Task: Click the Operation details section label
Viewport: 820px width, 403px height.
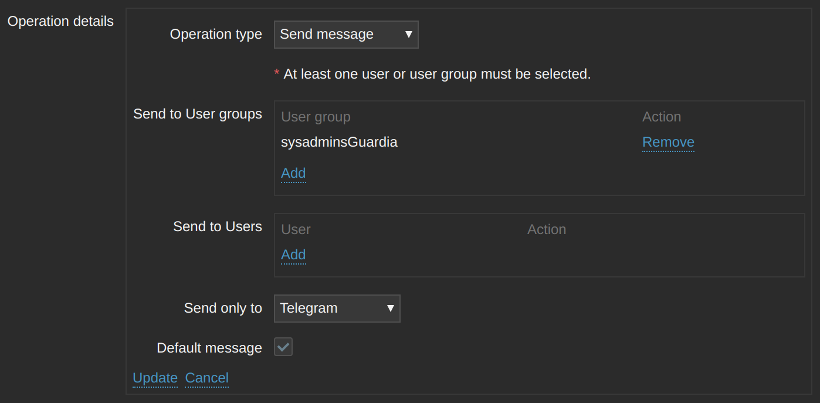Action: 60,22
